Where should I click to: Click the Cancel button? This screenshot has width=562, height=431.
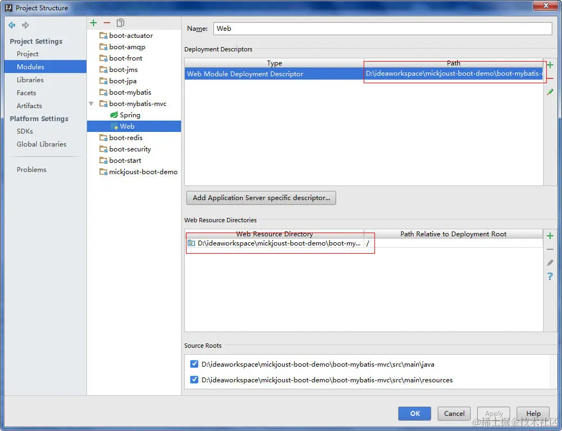point(454,414)
